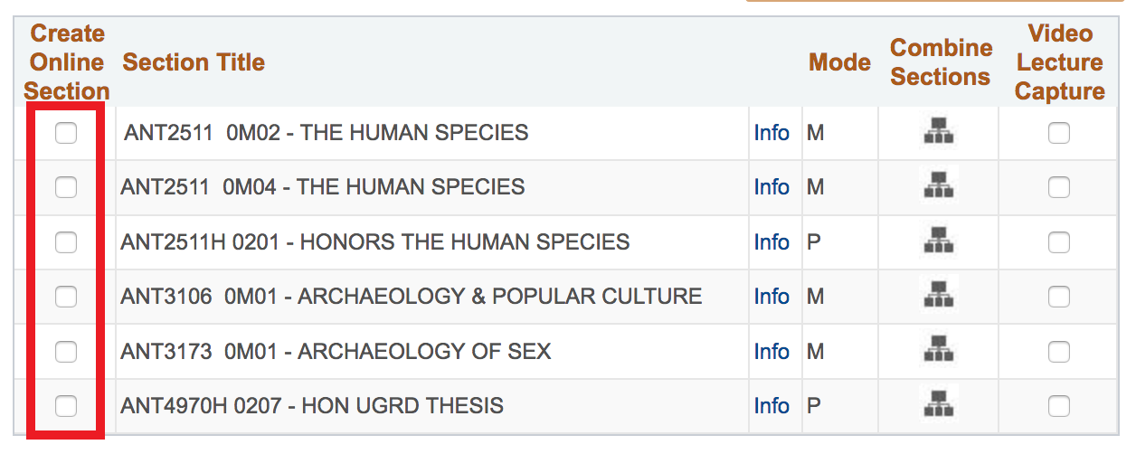This screenshot has height=454, width=1136.
Task: Open Info for HON UGRD THESIS
Action: click(x=772, y=405)
